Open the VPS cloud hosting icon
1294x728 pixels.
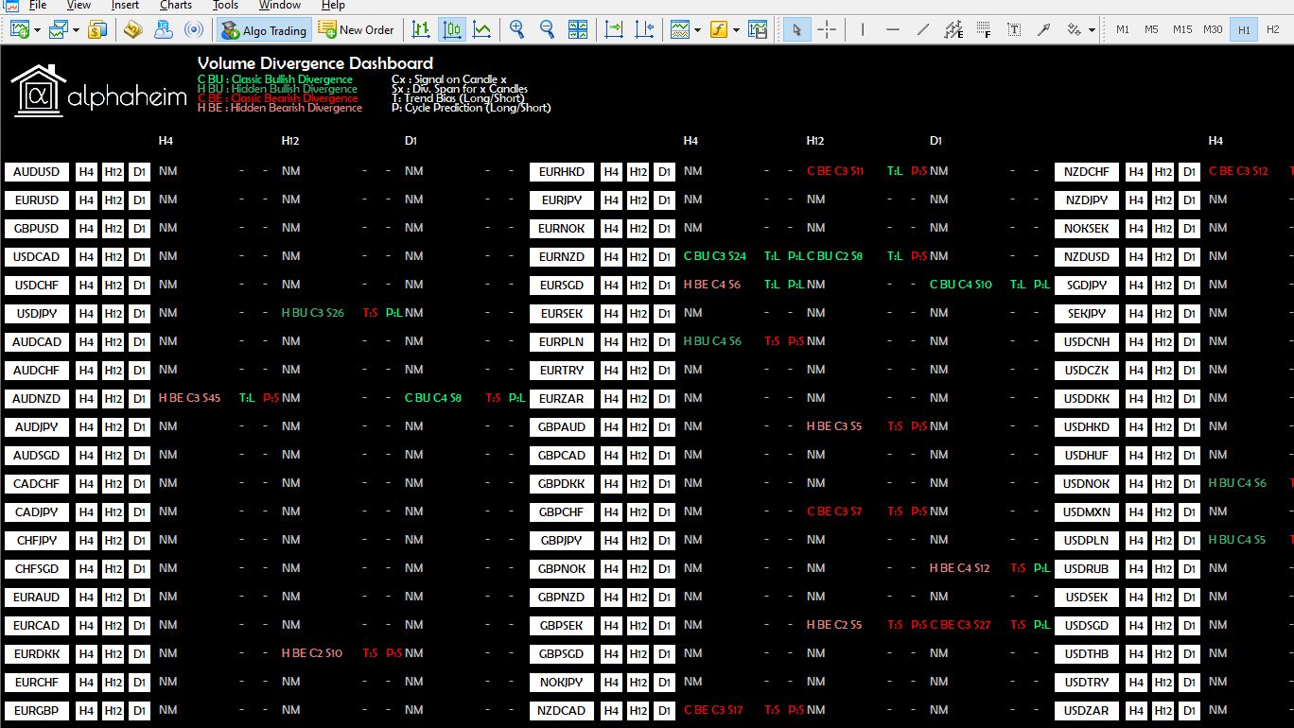(x=164, y=29)
